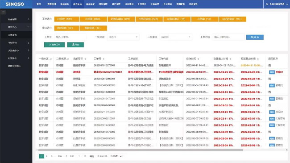Go to page 3 in pagination
The image size is (290, 163).
(x=52, y=156)
